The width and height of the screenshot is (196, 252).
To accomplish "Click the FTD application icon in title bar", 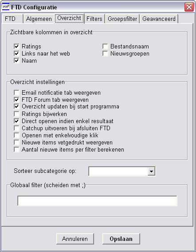I will point(6,7).
